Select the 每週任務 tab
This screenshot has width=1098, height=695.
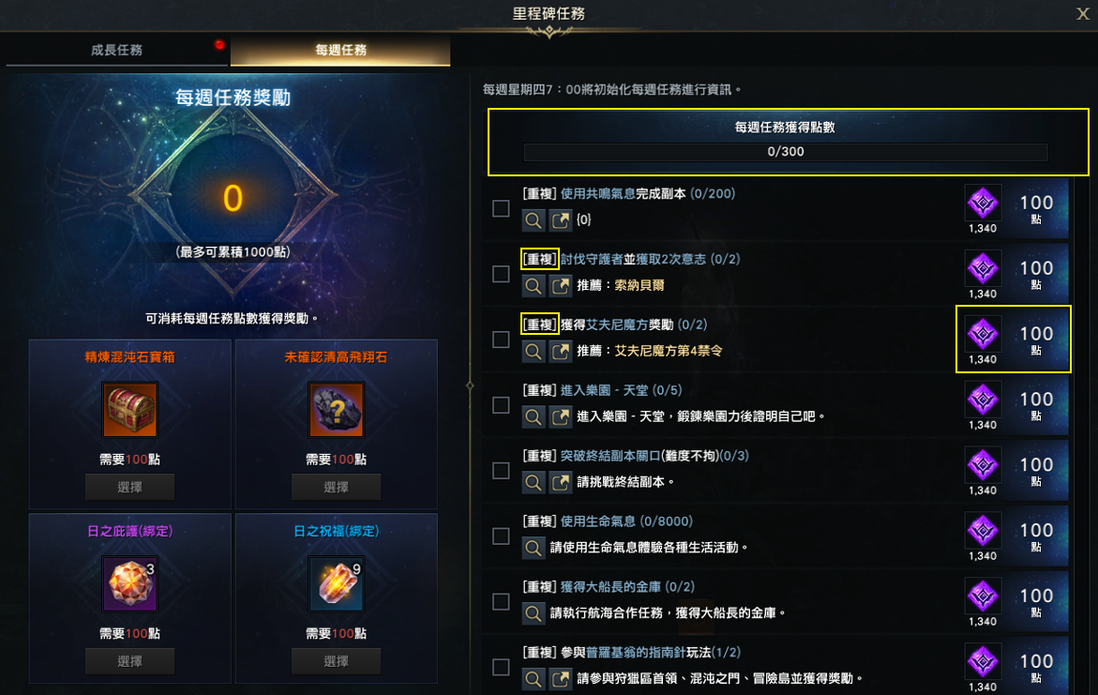[340, 50]
